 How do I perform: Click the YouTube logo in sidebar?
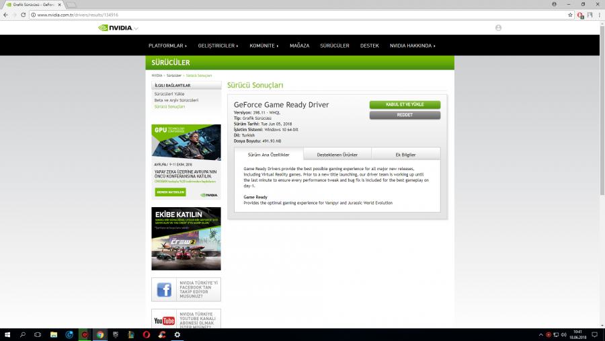pyautogui.click(x=165, y=321)
